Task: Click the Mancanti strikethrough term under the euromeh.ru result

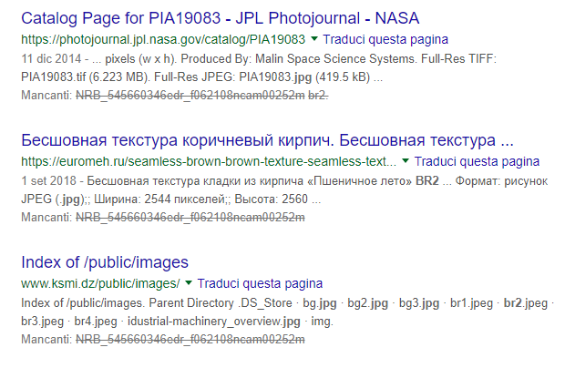Action: tap(190, 217)
